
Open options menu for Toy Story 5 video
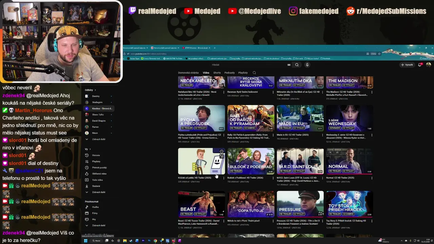(372, 221)
